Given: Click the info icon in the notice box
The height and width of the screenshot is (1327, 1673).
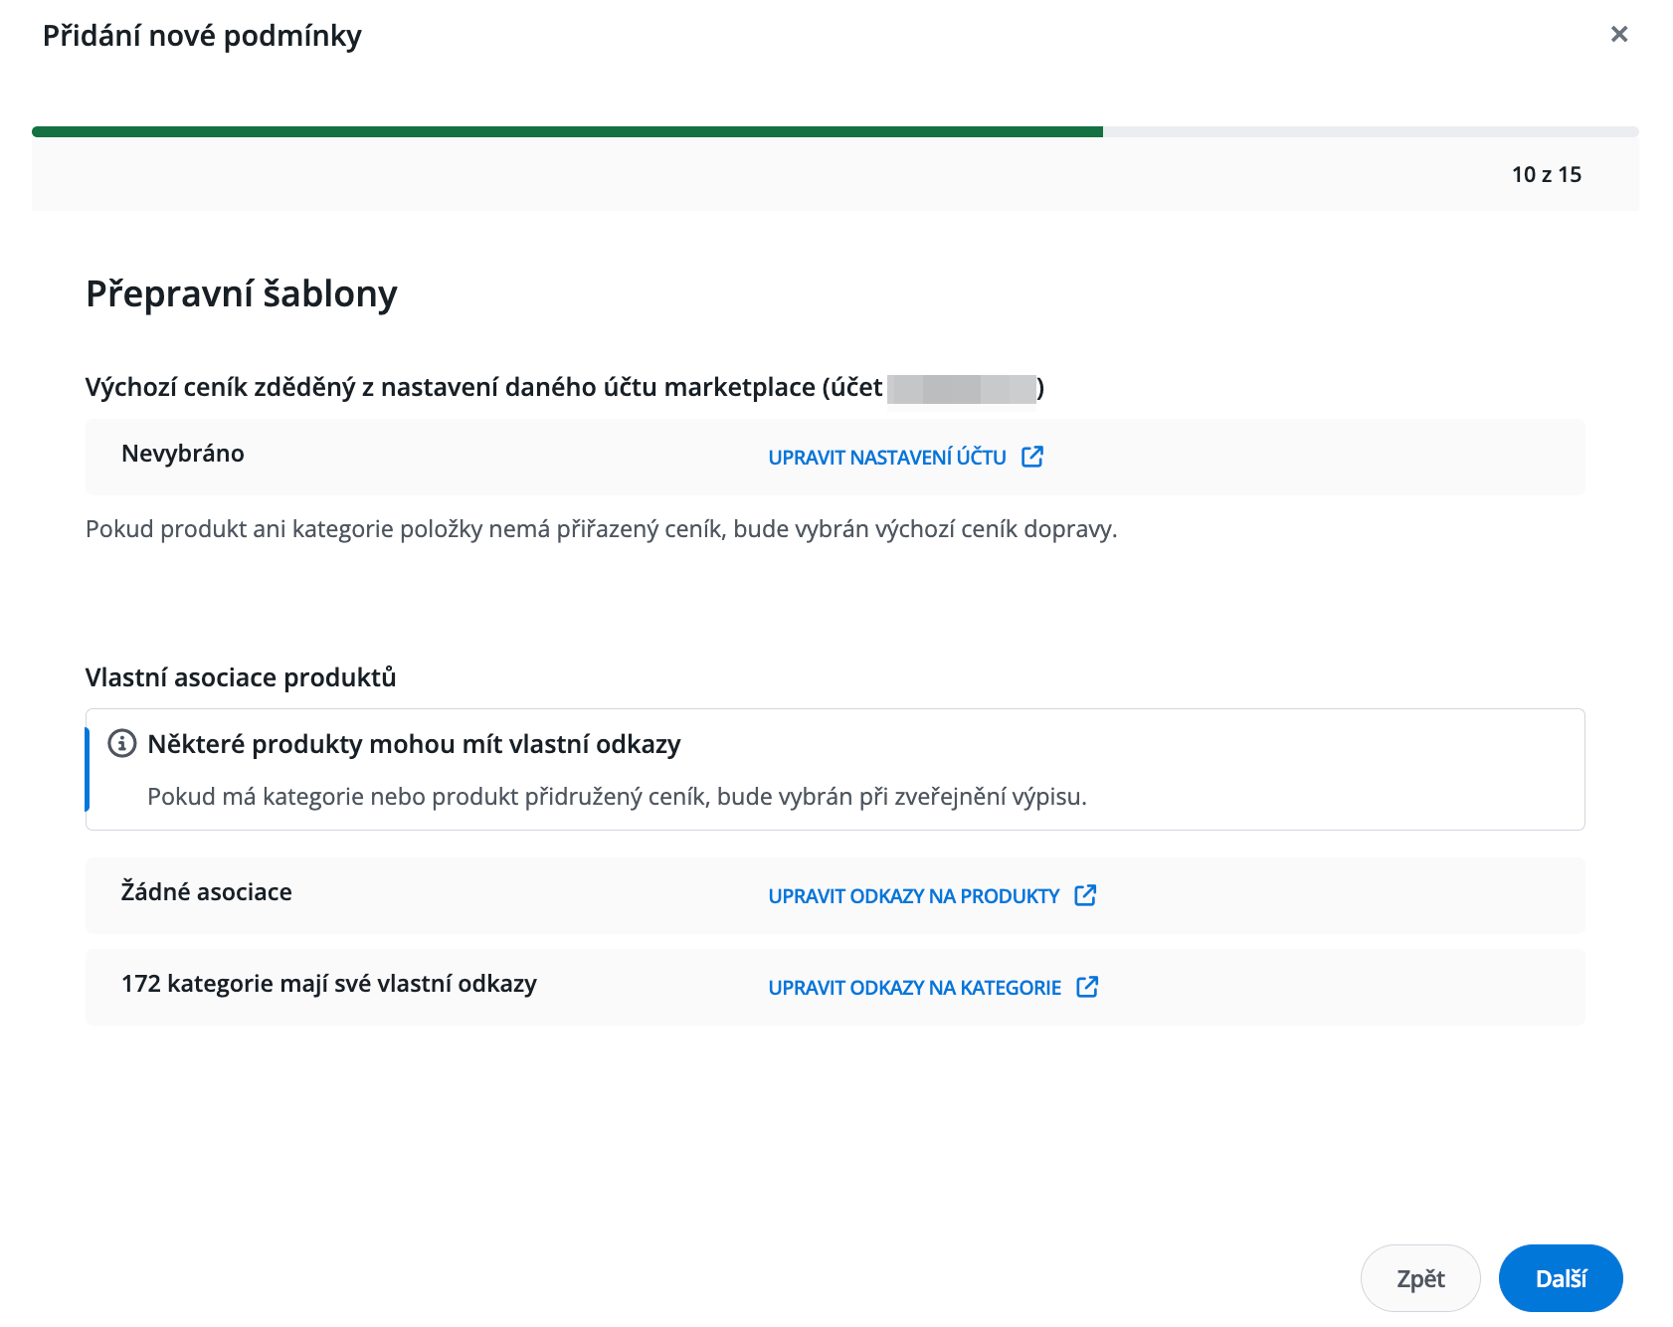Looking at the screenshot, I should pyautogui.click(x=121, y=743).
